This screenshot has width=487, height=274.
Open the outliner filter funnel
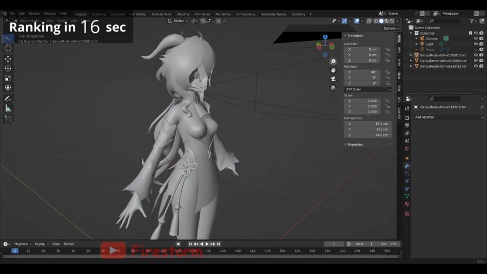click(472, 21)
